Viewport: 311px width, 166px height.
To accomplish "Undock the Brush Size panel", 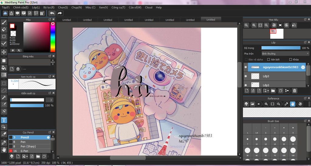I will pos(305,121).
